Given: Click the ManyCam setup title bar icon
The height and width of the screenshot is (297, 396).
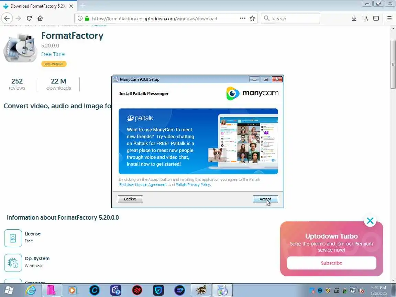Looking at the screenshot, I should point(115,79).
